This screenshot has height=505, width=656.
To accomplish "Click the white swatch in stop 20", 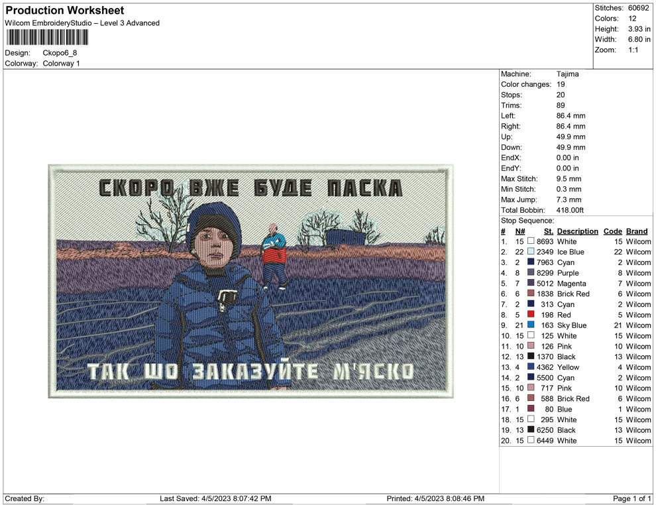I will click(x=531, y=440).
